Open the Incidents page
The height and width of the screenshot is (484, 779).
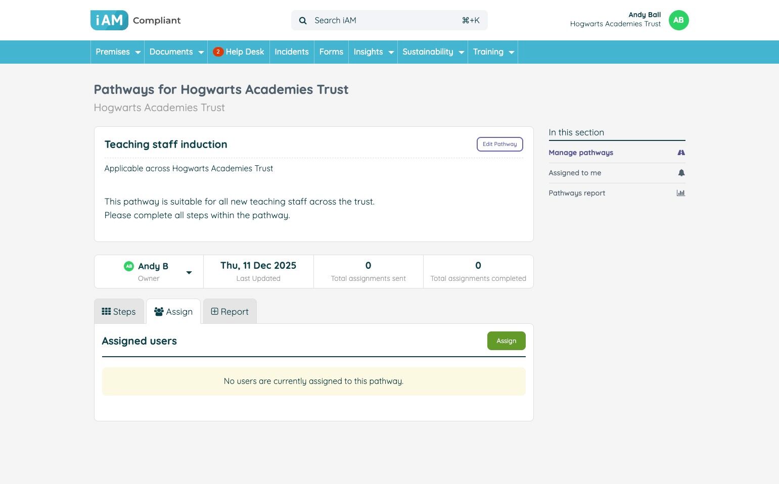tap(292, 52)
